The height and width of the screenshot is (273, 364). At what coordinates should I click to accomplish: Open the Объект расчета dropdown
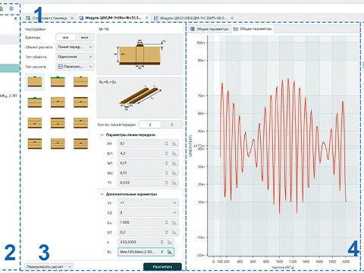coord(75,47)
